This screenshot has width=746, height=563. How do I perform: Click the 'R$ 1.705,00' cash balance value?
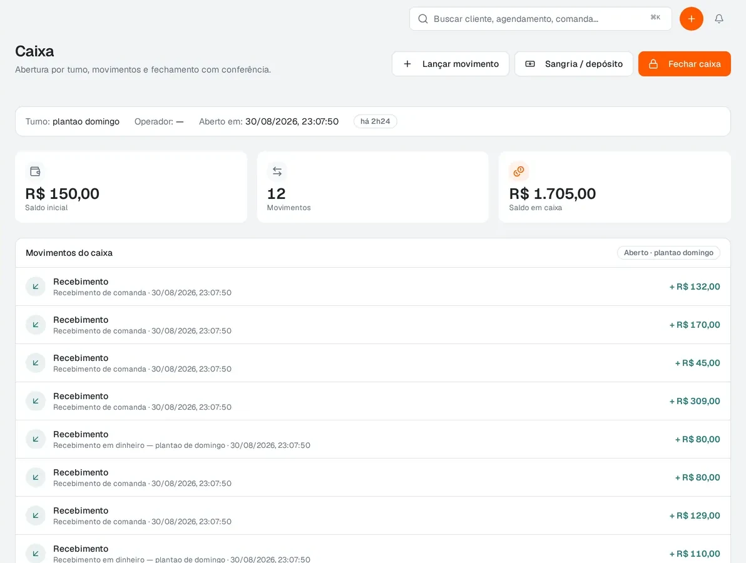tap(553, 193)
